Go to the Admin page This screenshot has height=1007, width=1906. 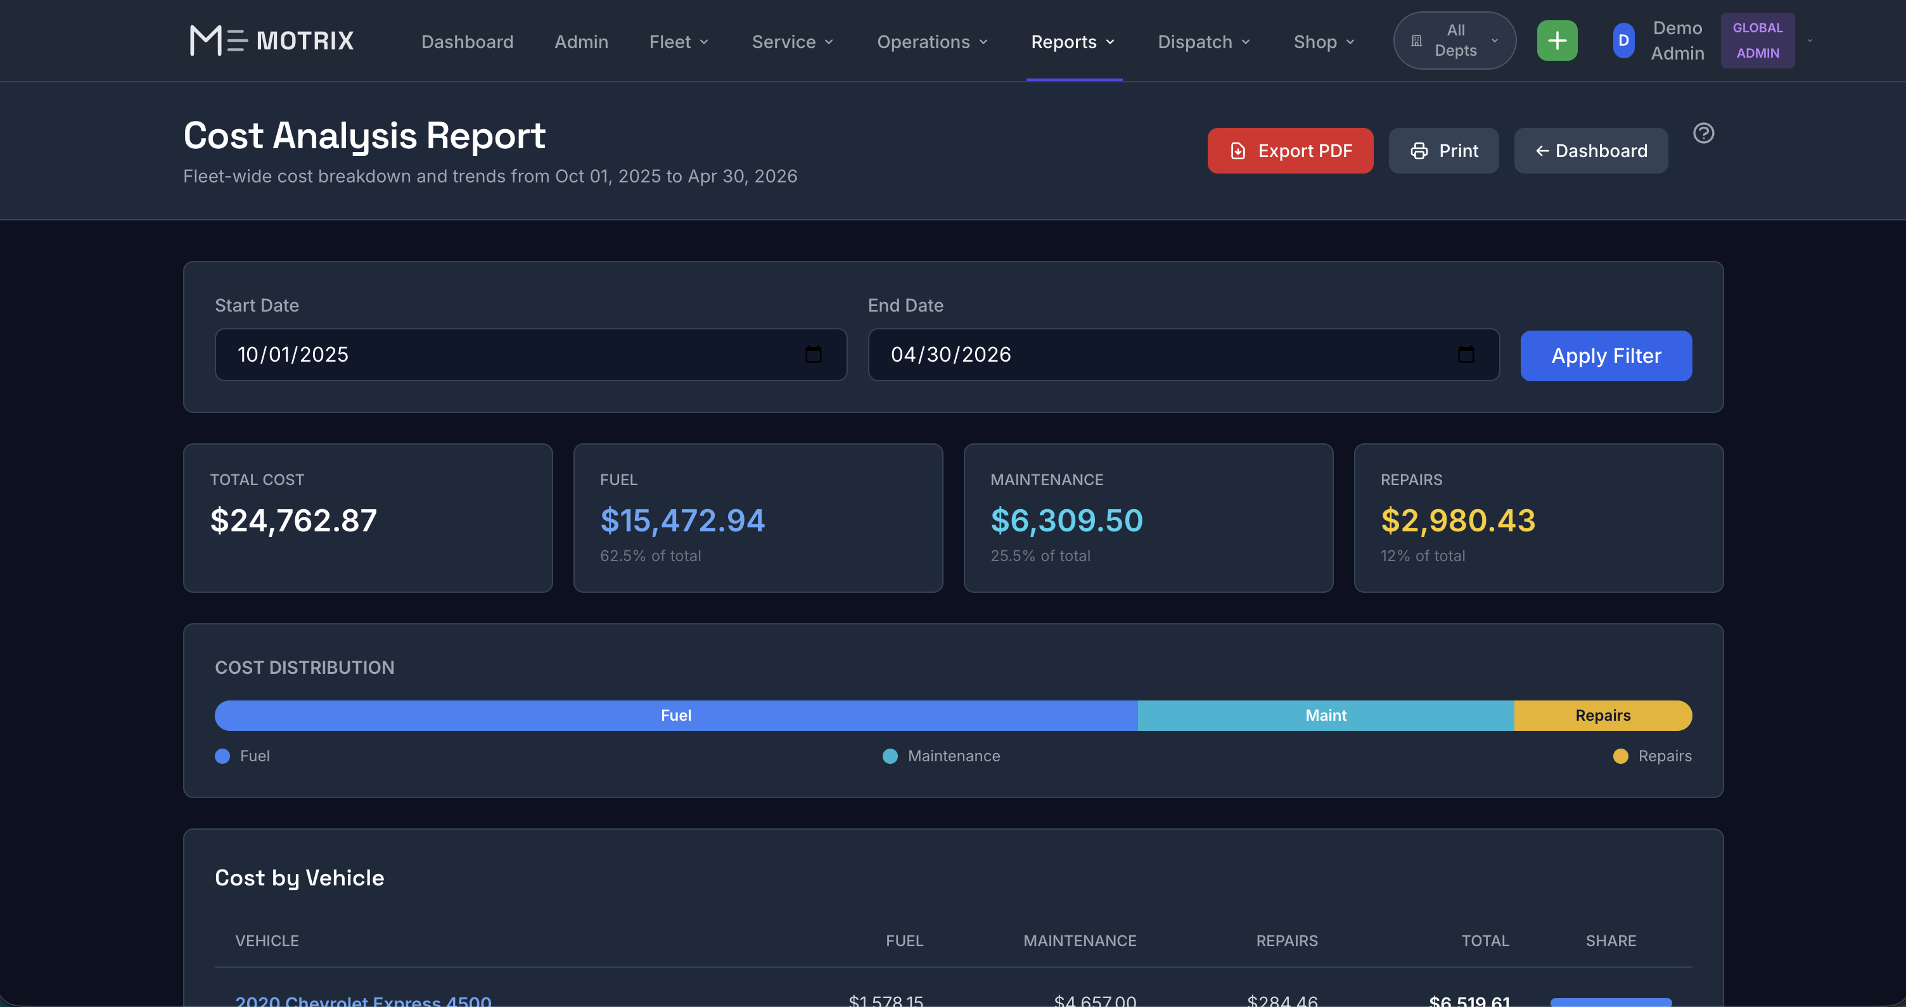coord(581,42)
